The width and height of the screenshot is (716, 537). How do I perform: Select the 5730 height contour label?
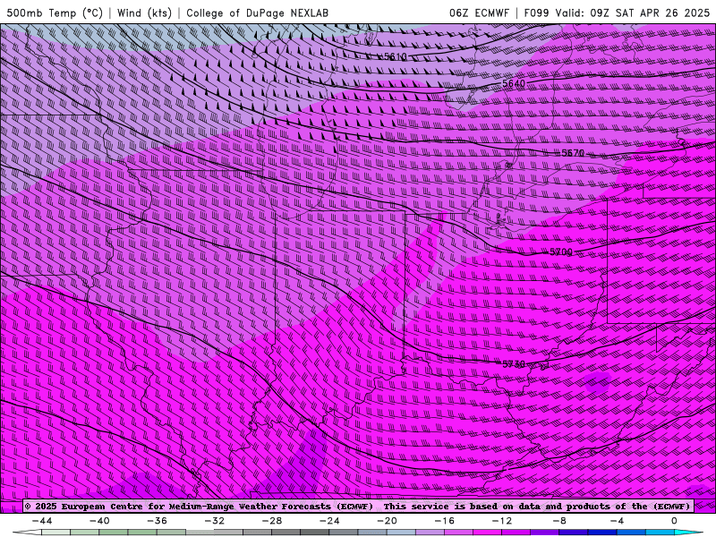point(514,364)
